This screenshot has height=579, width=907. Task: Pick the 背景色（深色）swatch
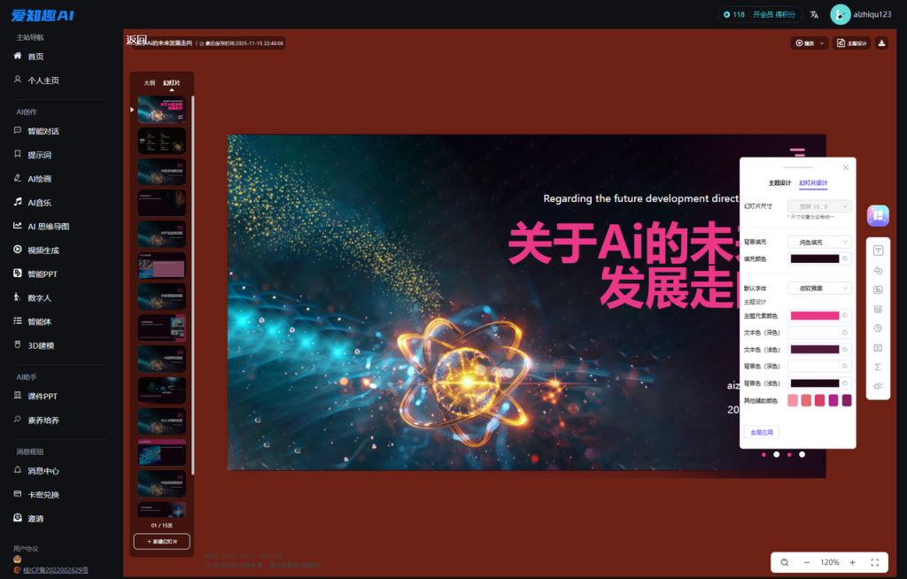pyautogui.click(x=815, y=367)
